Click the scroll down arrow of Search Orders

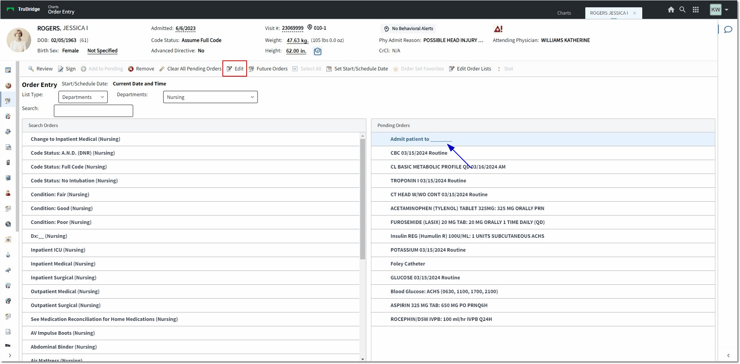362,359
